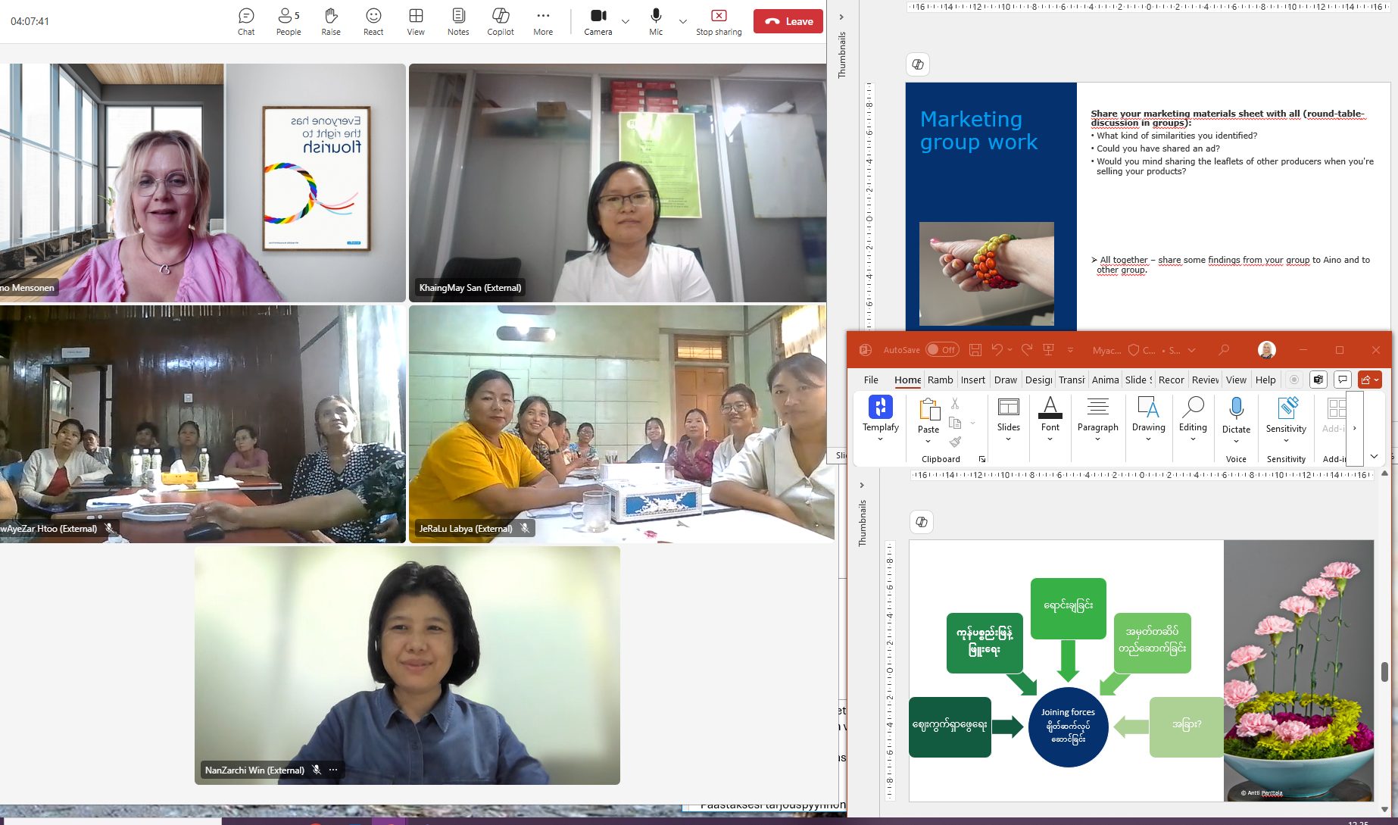
Task: Switch to the Insert ribbon tab
Action: point(972,380)
